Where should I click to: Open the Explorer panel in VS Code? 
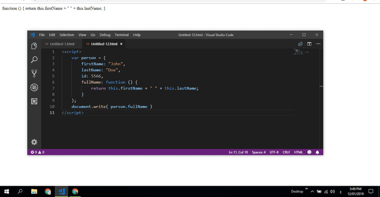(x=34, y=46)
